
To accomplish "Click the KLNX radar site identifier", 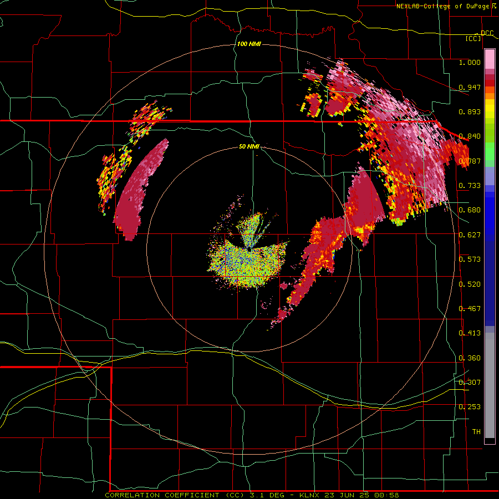I will coord(310,495).
